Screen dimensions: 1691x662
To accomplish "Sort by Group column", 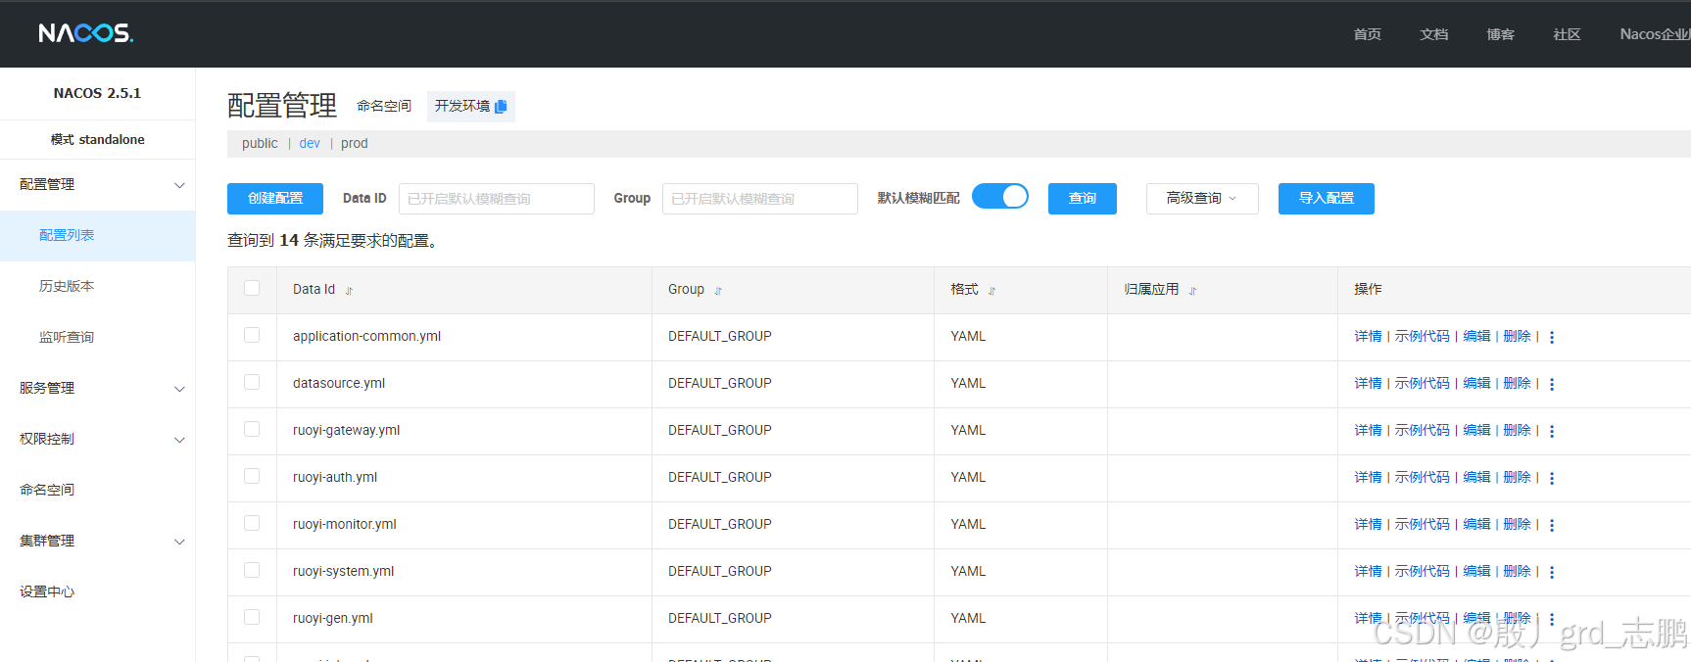I will coord(718,291).
